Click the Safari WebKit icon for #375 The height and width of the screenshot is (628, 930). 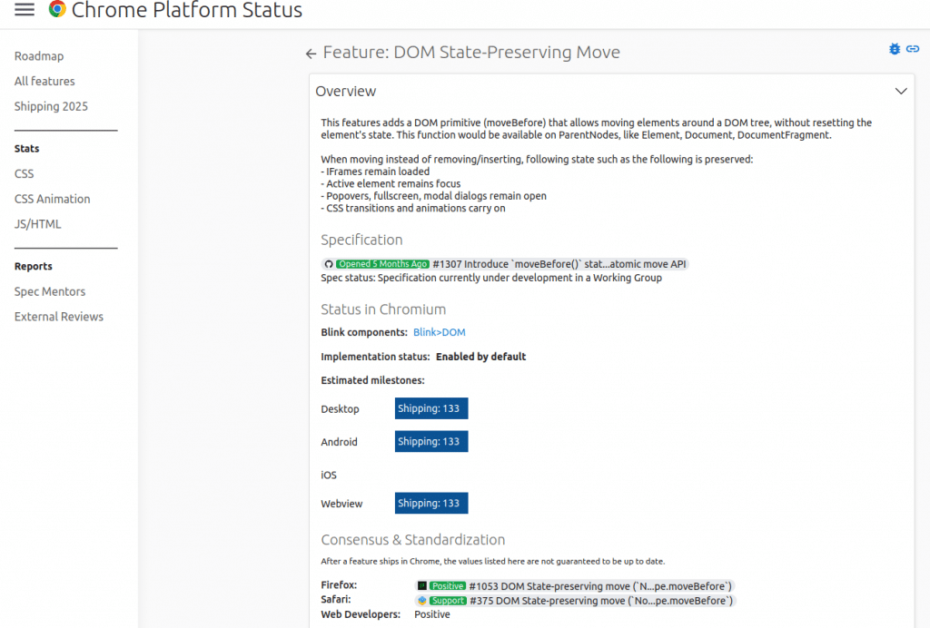click(422, 601)
